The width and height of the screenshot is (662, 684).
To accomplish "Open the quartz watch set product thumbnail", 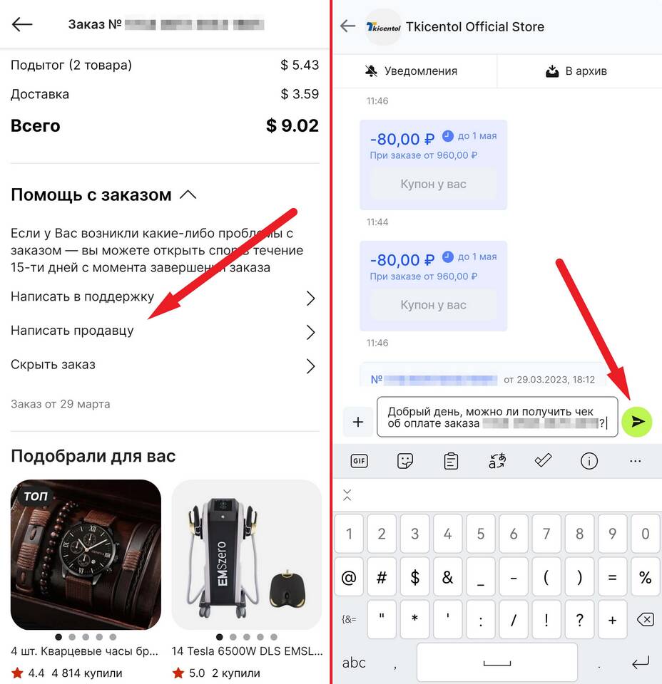I will point(86,554).
